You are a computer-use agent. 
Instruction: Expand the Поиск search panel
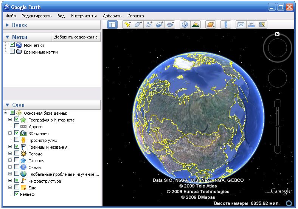pyautogui.click(x=8, y=25)
